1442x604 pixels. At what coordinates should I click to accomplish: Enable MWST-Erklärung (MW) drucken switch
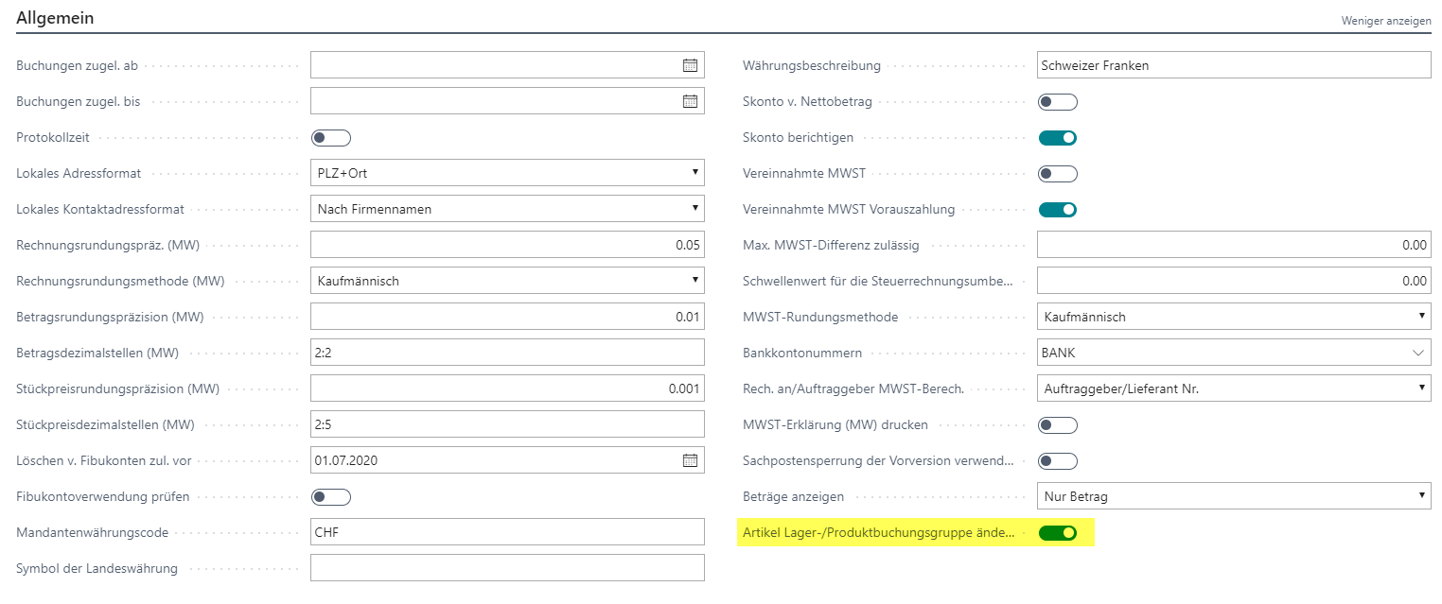1058,425
